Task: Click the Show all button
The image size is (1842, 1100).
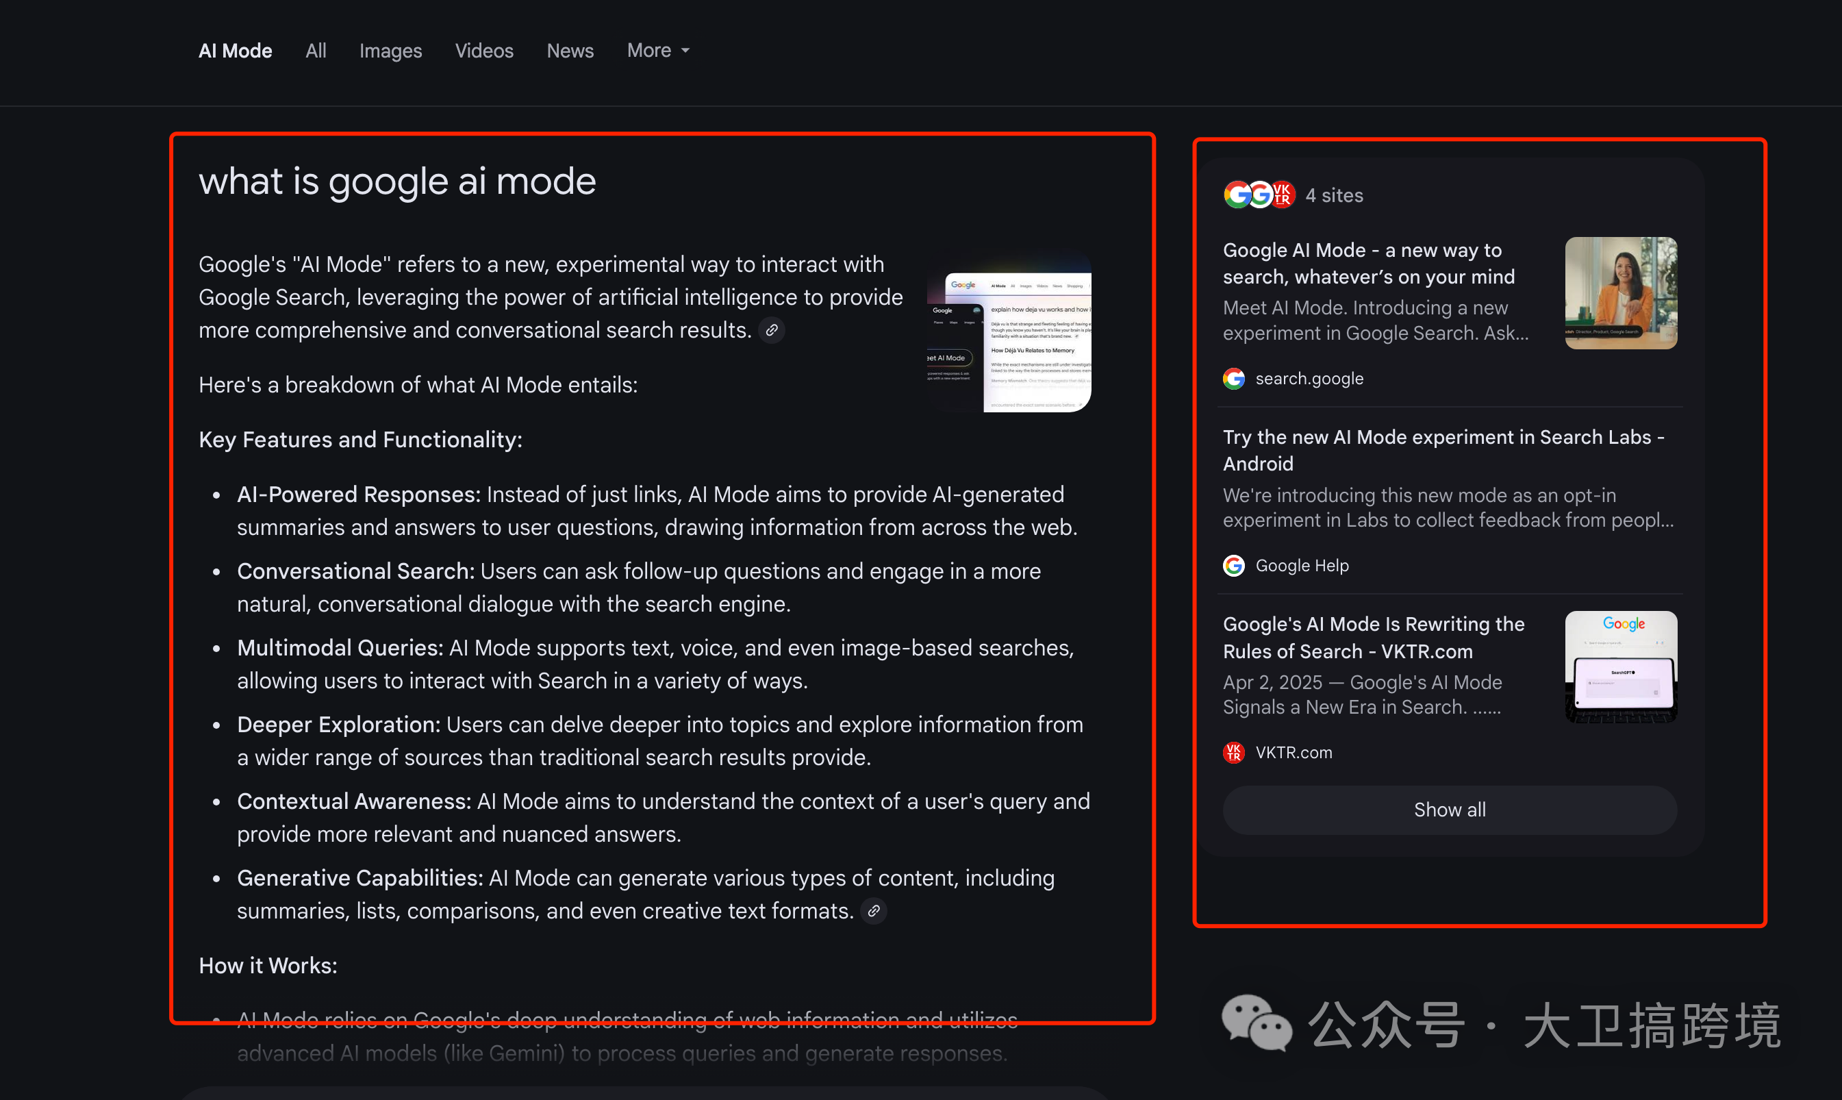Action: pos(1450,810)
